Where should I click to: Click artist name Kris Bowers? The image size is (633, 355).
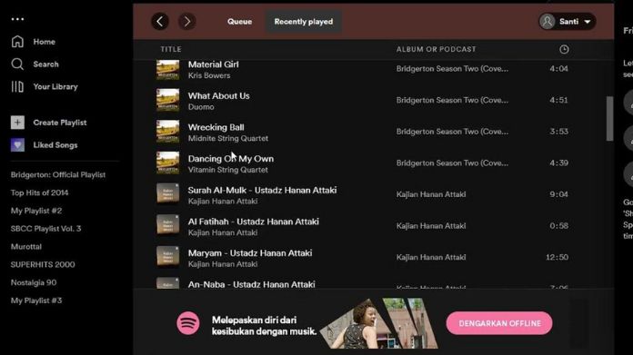click(x=209, y=75)
